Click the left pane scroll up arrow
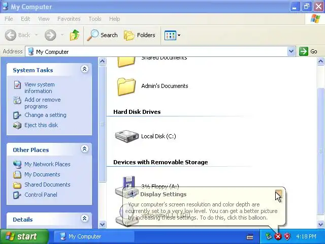The height and width of the screenshot is (244, 325). [x=102, y=61]
